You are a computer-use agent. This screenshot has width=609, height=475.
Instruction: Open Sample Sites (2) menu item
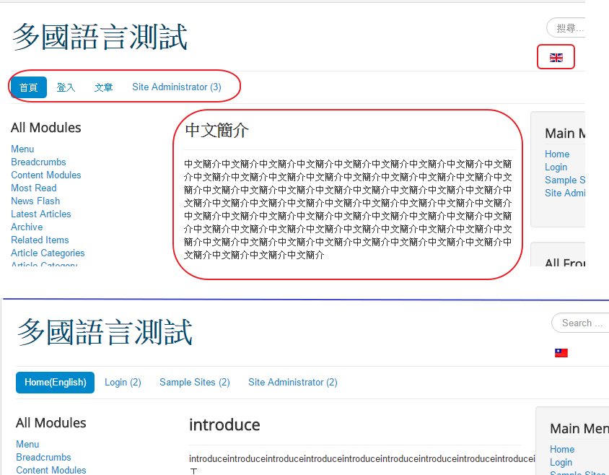pos(194,383)
